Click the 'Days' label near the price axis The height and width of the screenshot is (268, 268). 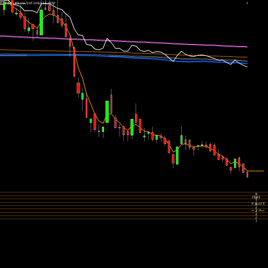262,211
